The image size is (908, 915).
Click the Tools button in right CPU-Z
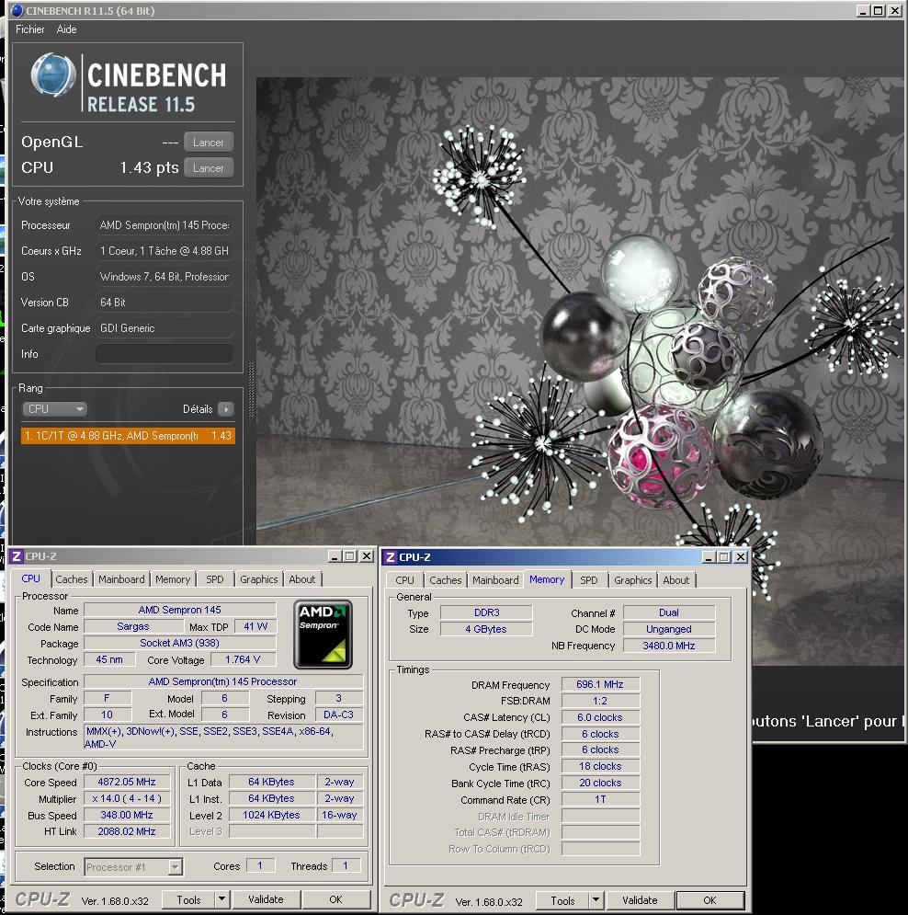tap(562, 900)
